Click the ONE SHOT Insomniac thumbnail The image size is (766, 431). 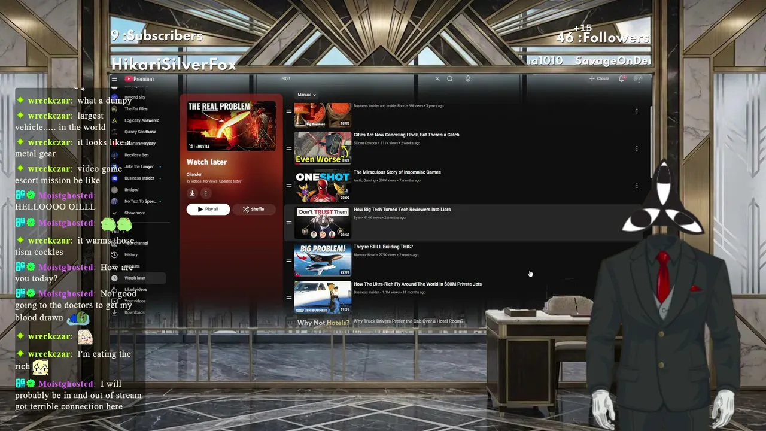323,185
